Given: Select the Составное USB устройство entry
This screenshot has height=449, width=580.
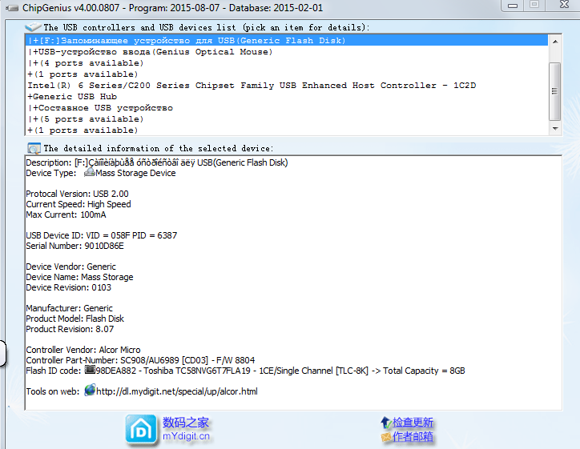Looking at the screenshot, I should (x=287, y=108).
